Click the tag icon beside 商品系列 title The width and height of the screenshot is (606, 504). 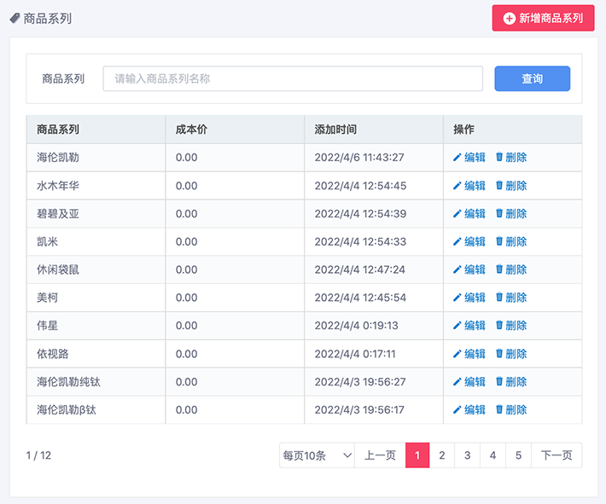tap(15, 18)
